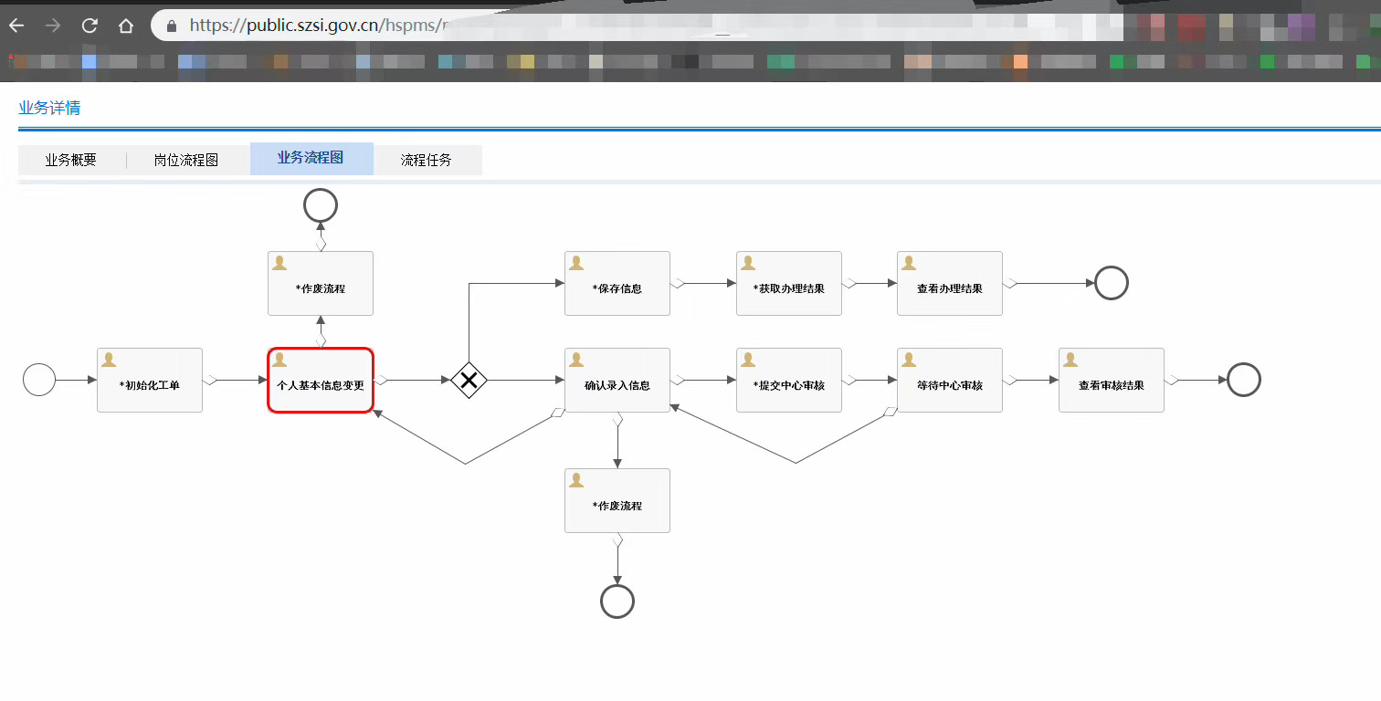Click the upper *作废流程 node above 个人基本信息变更
The height and width of the screenshot is (701, 1381).
pos(321,283)
